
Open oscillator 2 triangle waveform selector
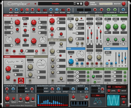(x=43, y=40)
